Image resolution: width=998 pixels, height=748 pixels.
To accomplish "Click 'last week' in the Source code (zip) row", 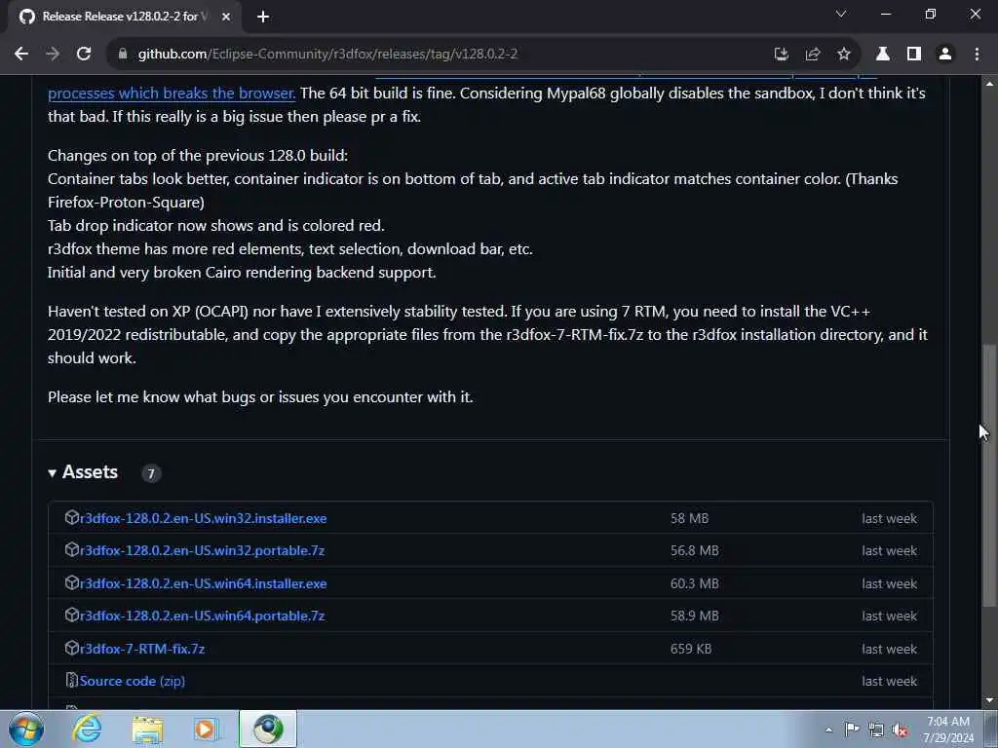I will click(889, 681).
